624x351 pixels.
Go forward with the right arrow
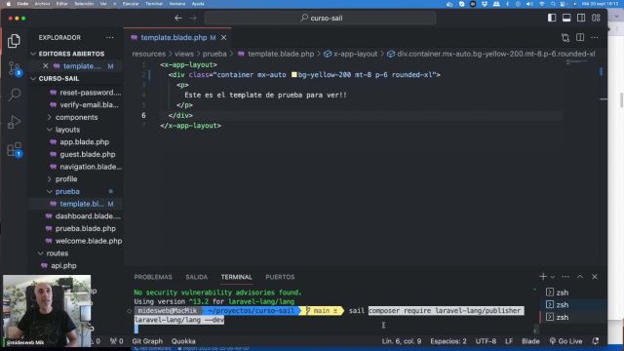(x=193, y=18)
